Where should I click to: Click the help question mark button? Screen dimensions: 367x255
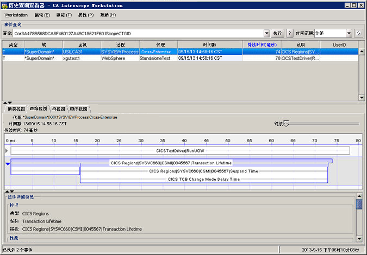(x=290, y=34)
